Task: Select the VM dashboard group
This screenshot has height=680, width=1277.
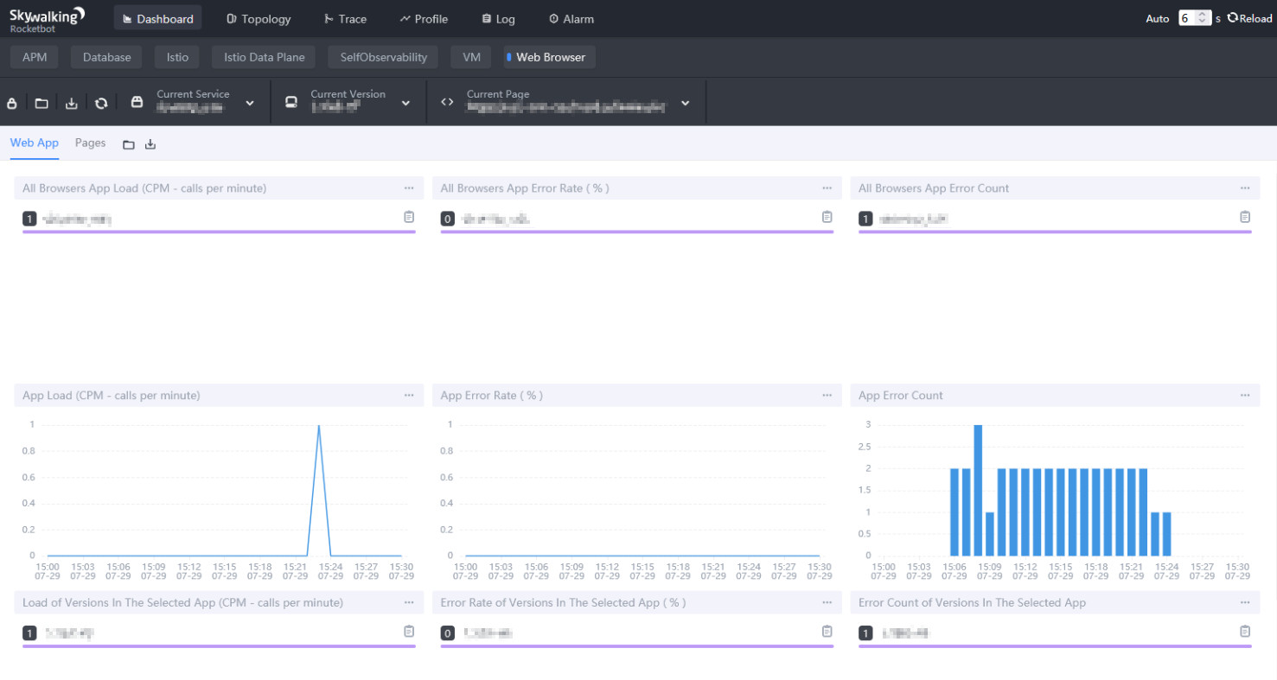Action: (471, 57)
